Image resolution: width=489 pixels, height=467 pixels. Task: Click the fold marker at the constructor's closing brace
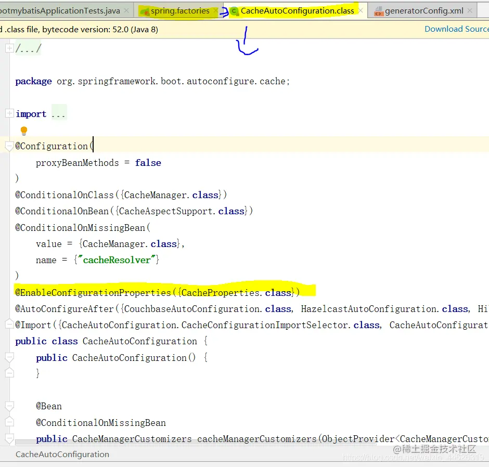click(9, 373)
